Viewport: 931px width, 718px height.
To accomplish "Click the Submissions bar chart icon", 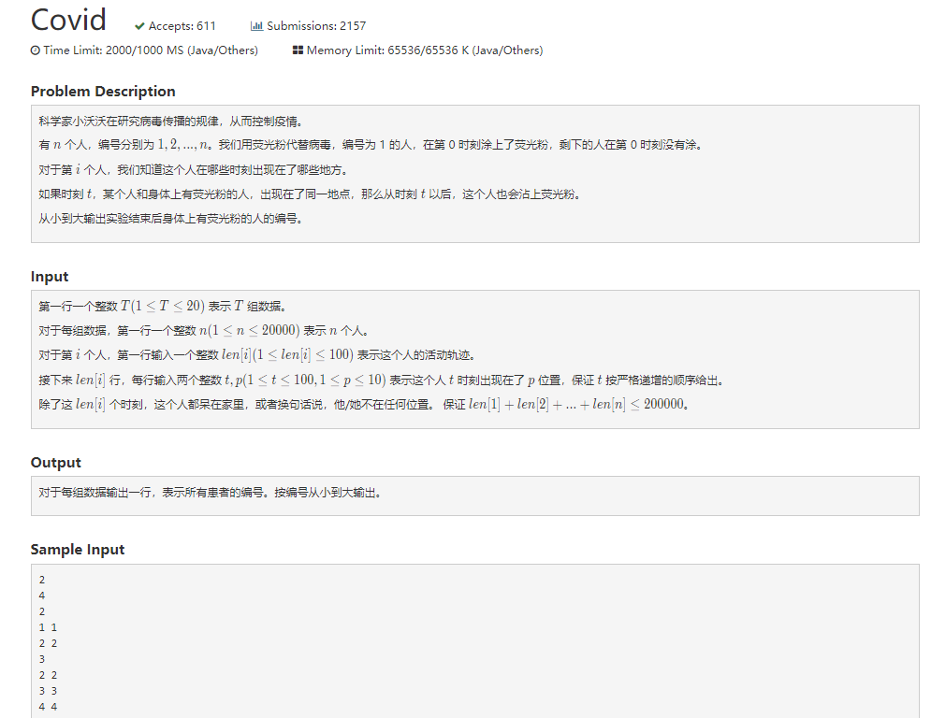I will 256,26.
